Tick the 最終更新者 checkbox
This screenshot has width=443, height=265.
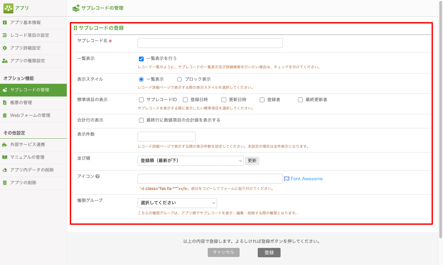(300, 100)
